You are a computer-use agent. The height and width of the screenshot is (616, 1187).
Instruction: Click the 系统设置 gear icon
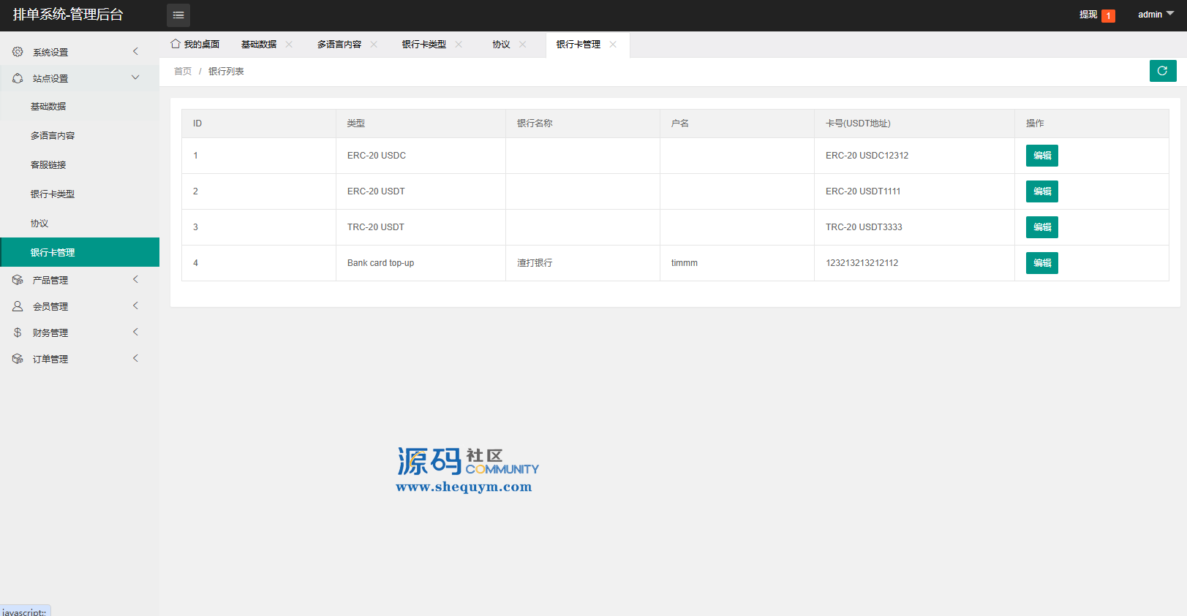pyautogui.click(x=18, y=52)
